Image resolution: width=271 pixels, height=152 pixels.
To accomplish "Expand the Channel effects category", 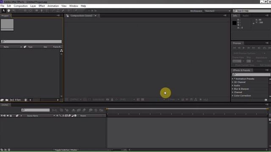I will (232, 92).
